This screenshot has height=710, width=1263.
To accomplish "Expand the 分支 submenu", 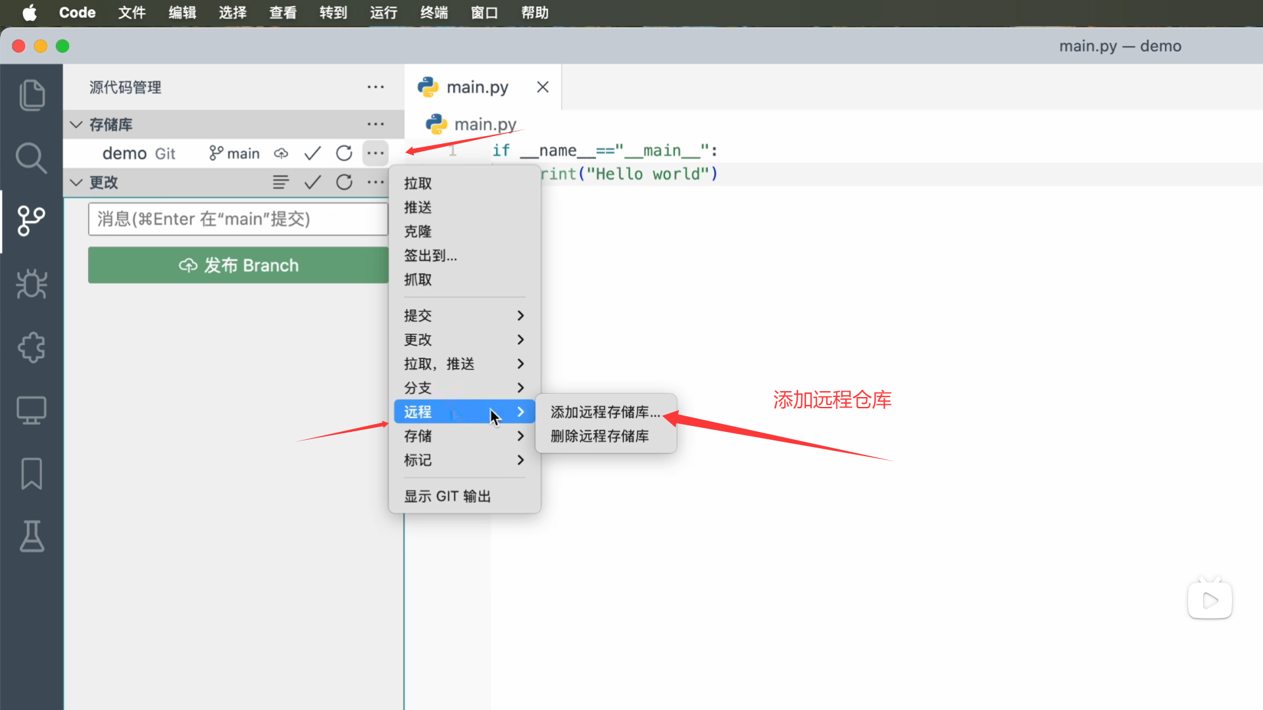I will pyautogui.click(x=464, y=388).
